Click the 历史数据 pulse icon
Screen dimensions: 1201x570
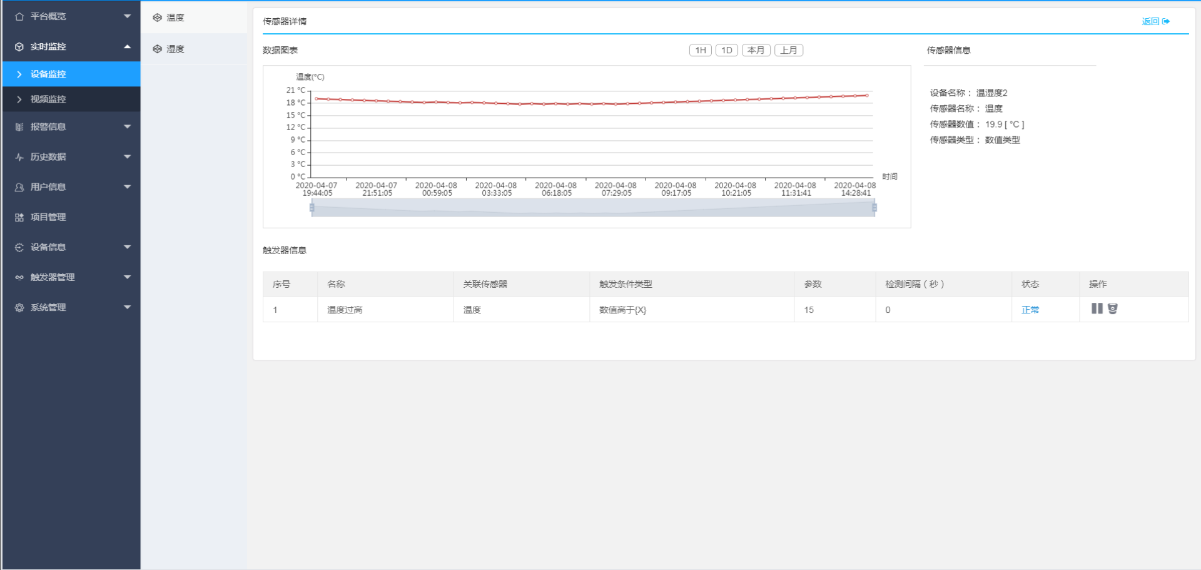point(19,157)
